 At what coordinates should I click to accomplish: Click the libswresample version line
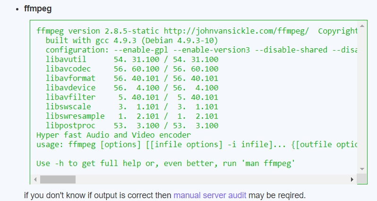click(132, 116)
